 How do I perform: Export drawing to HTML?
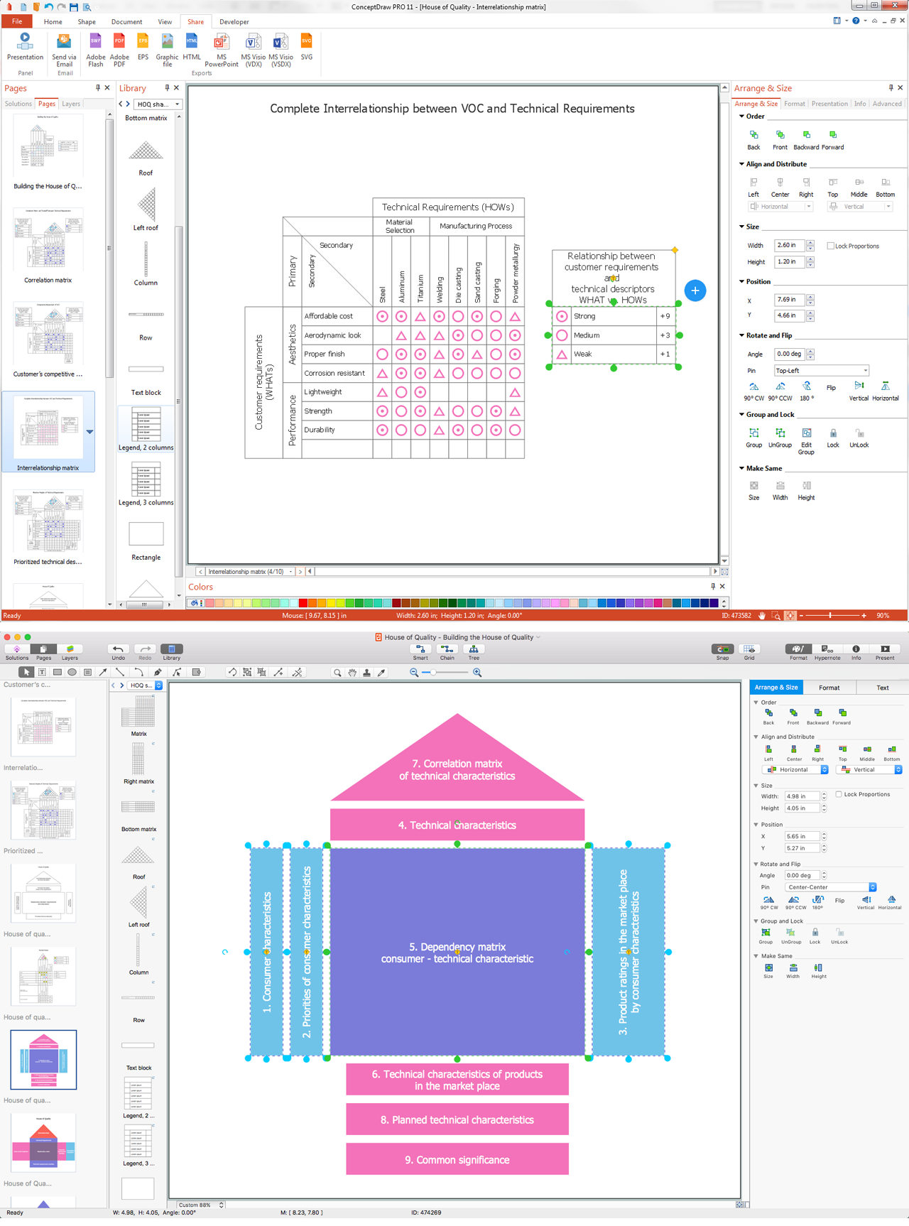(192, 47)
